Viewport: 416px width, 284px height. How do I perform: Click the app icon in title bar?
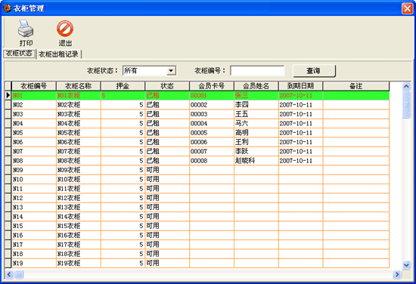click(x=7, y=8)
